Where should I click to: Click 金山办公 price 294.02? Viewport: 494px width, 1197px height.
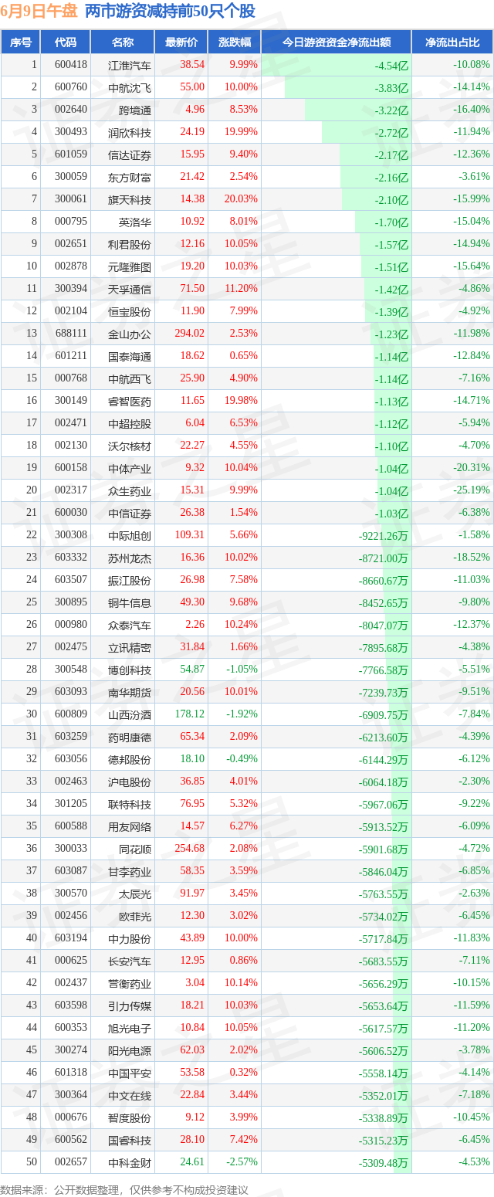189,334
